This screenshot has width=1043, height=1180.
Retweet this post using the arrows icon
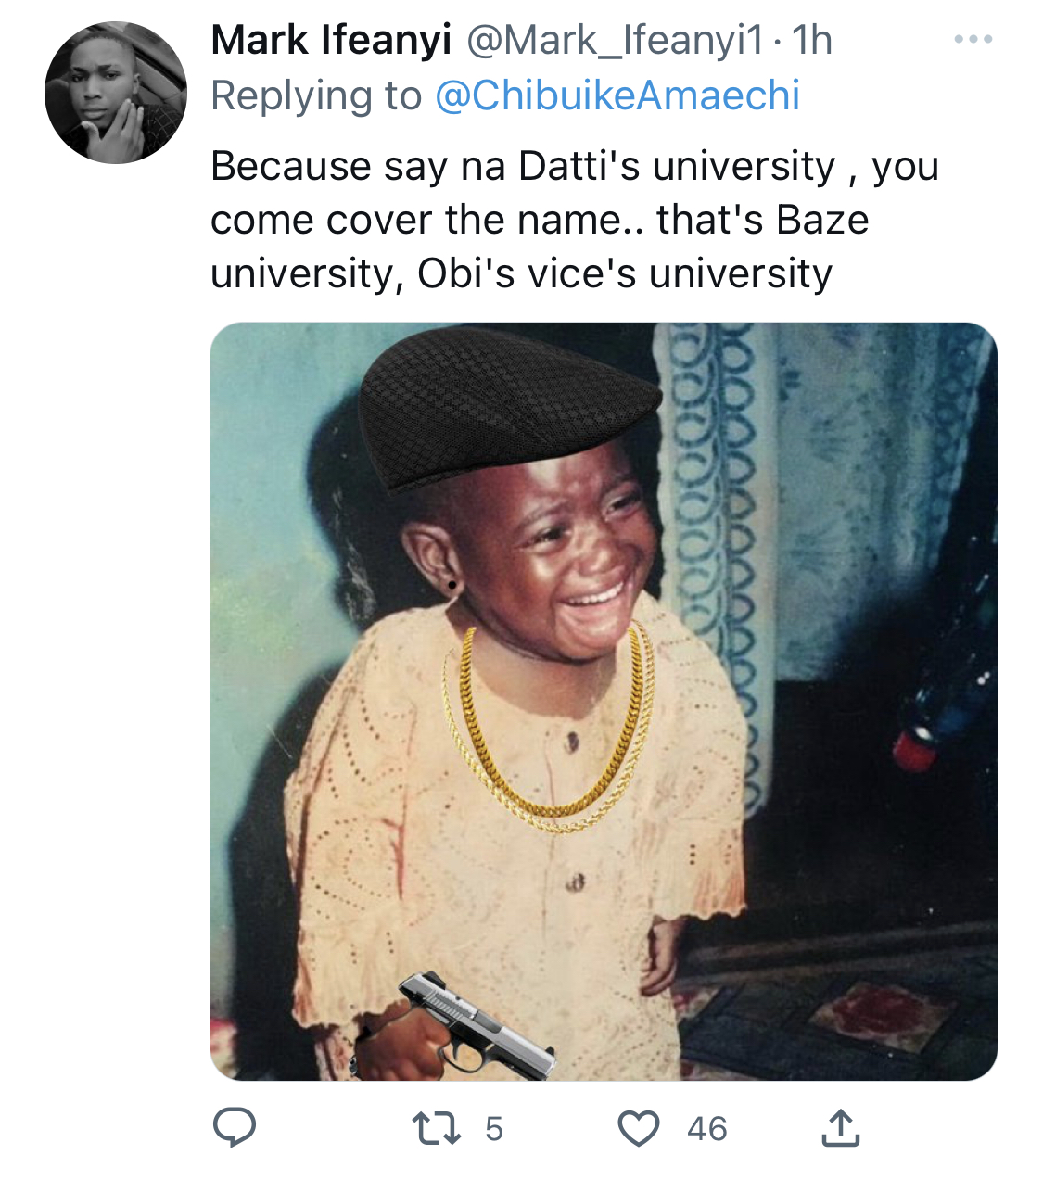coord(436,1128)
